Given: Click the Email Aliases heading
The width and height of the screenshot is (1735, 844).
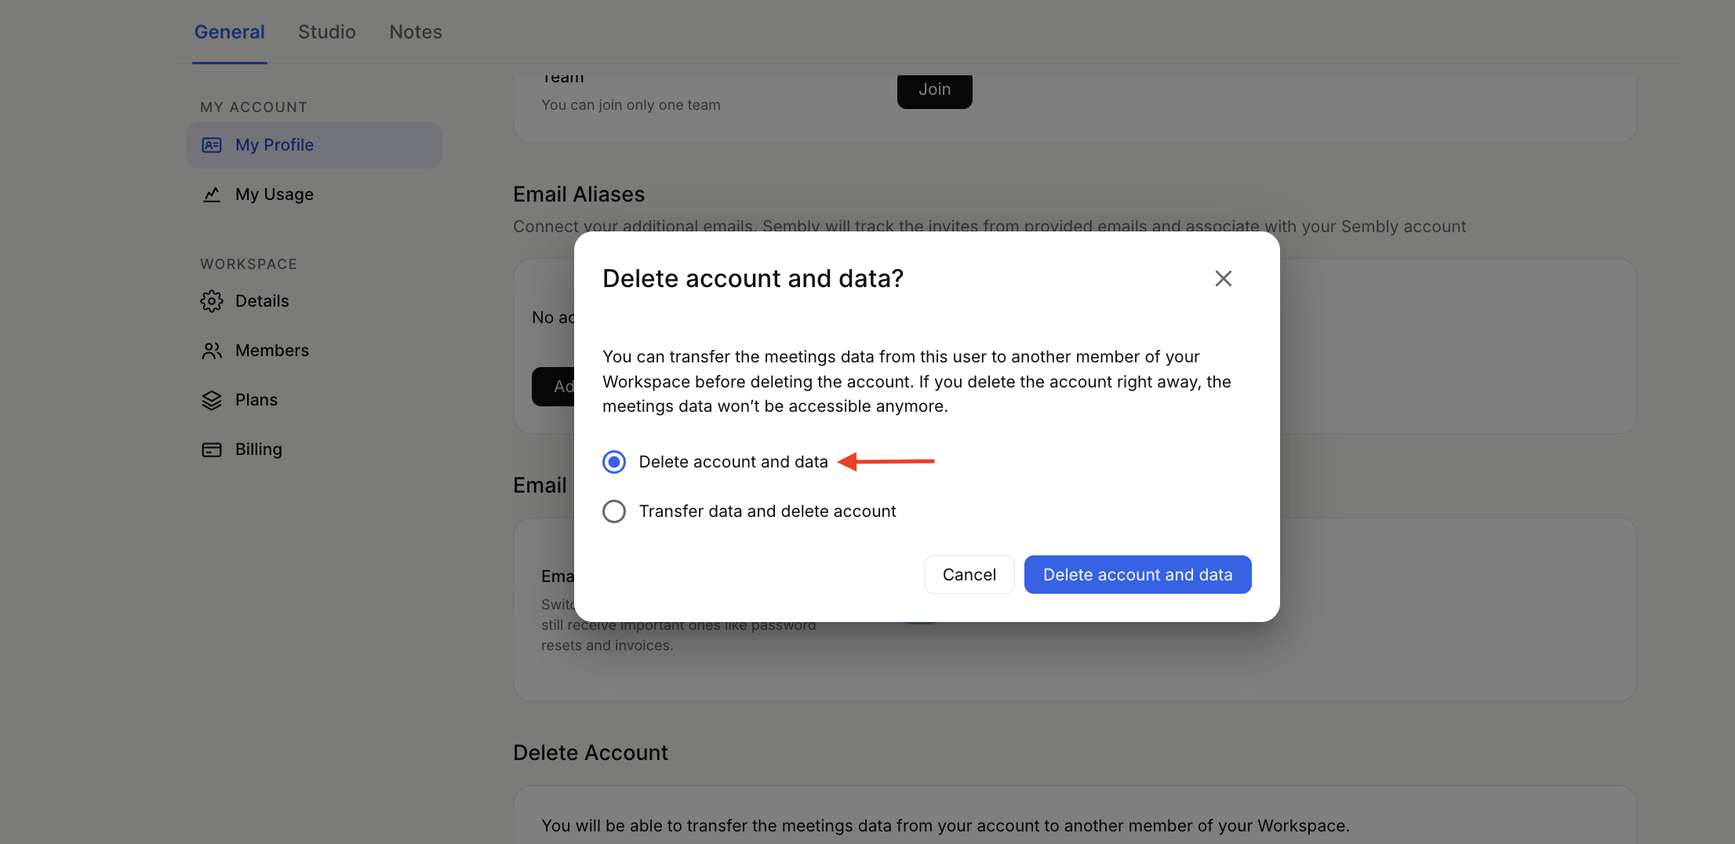Looking at the screenshot, I should pos(579,195).
